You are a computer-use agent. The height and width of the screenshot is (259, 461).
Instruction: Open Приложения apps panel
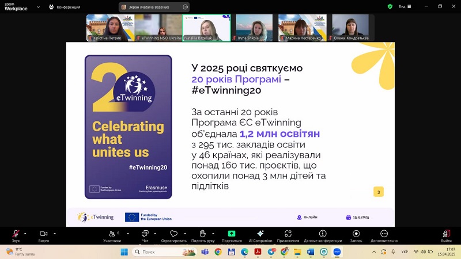[x=288, y=236]
